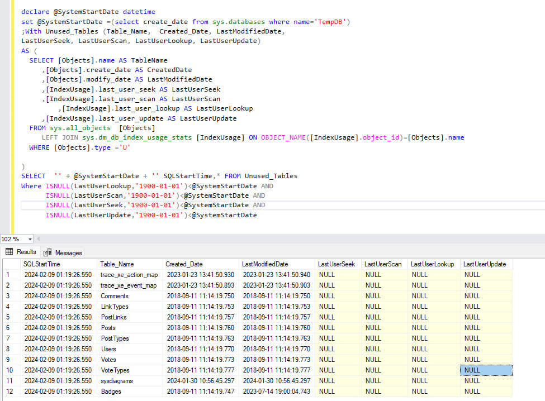Click the LastUserUpdate column header
This screenshot has height=401, width=545.
(x=485, y=264)
